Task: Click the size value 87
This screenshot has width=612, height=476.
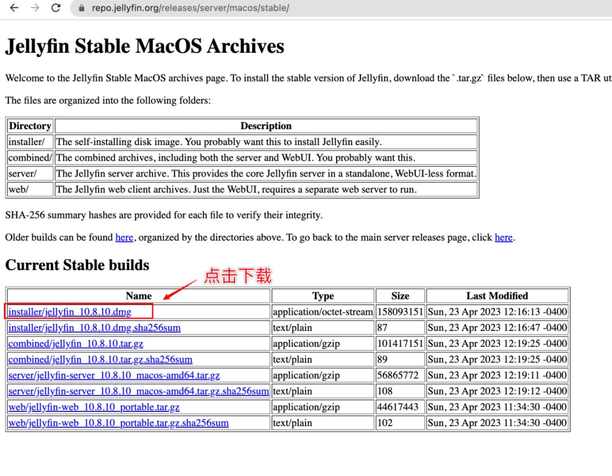Action: pyautogui.click(x=382, y=328)
